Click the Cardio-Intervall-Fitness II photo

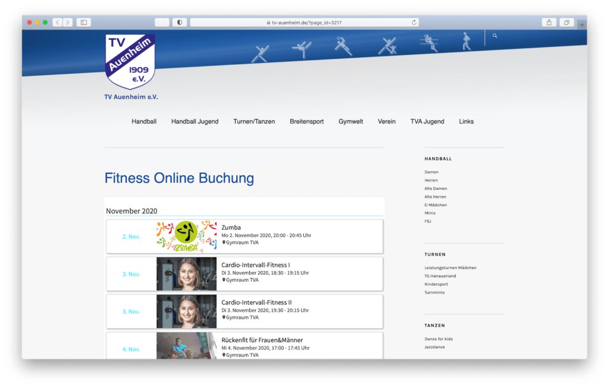[x=186, y=311]
